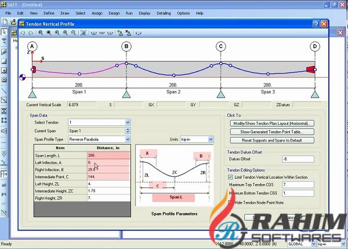
Task: Select the Pan hand tool
Action: coord(84,33)
